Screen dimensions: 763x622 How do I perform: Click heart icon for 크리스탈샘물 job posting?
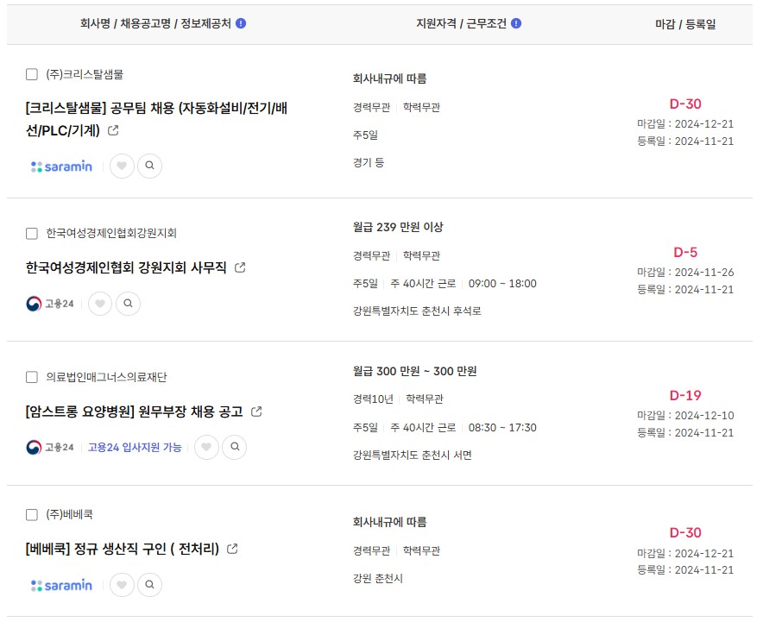(x=122, y=166)
